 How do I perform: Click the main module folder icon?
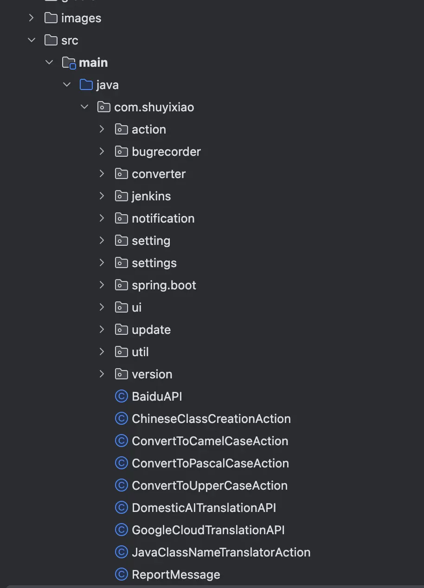[69, 63]
